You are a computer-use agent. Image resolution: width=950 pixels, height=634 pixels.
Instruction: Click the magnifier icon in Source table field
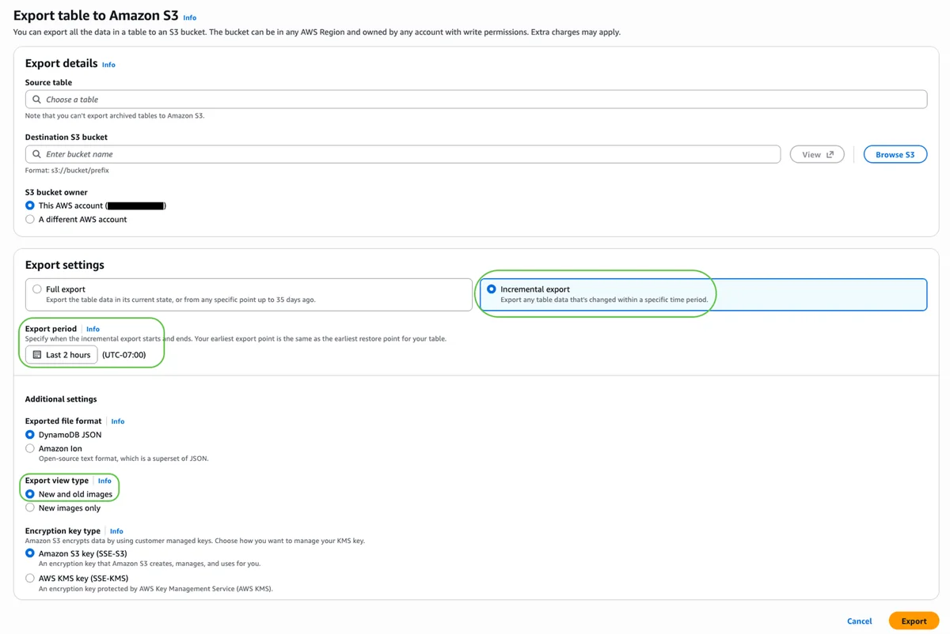pos(36,100)
